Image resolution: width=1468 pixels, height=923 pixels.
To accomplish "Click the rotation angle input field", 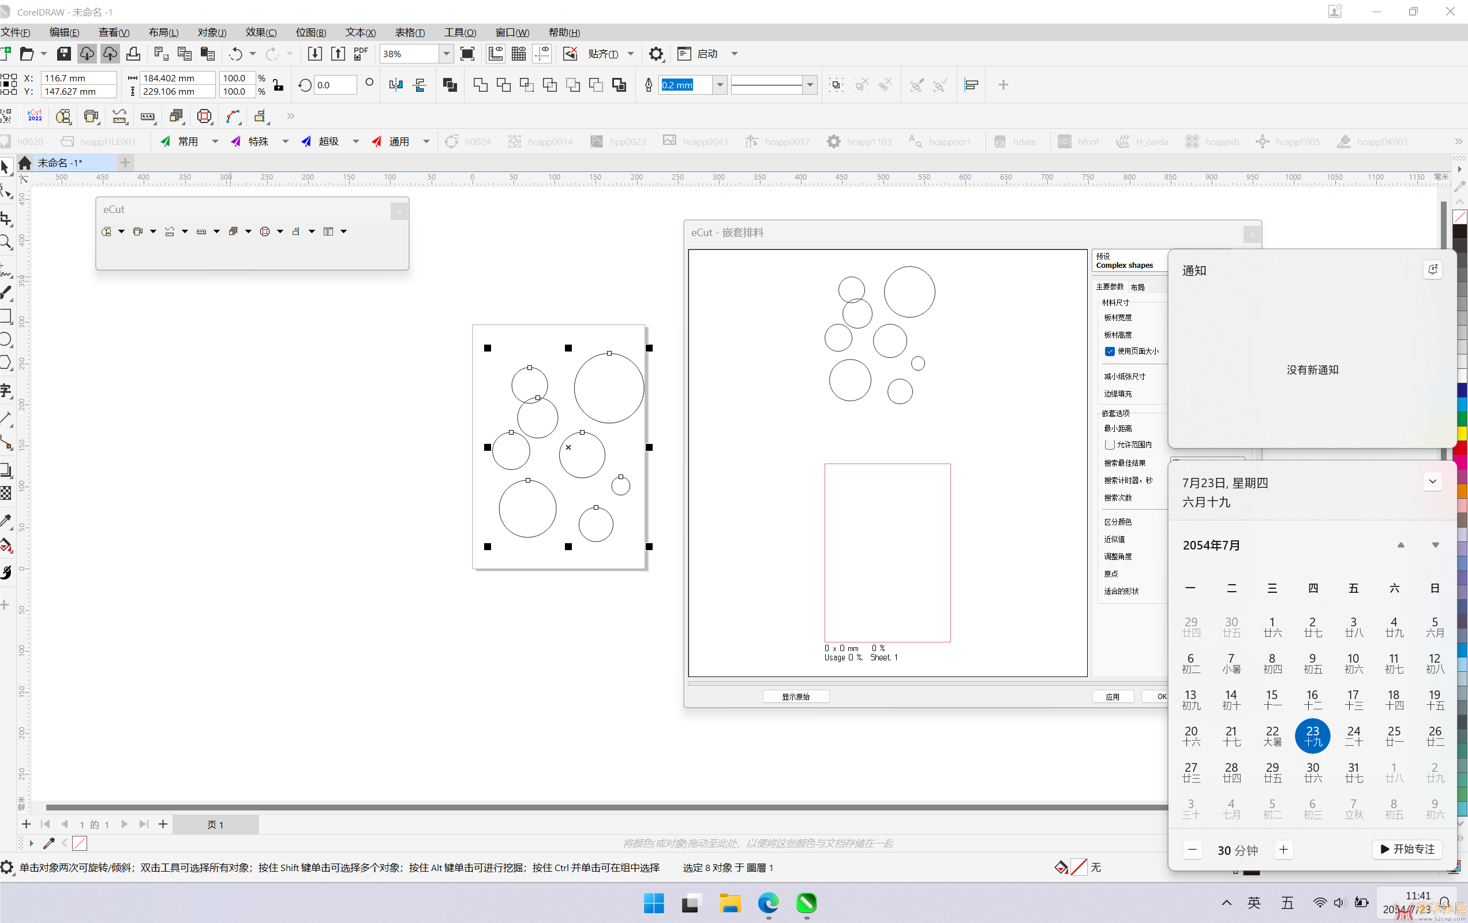I will pos(335,85).
